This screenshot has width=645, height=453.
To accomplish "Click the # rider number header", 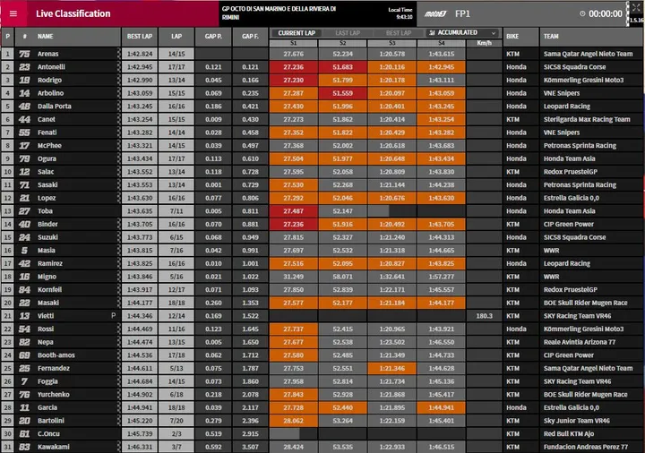I will [x=25, y=36].
